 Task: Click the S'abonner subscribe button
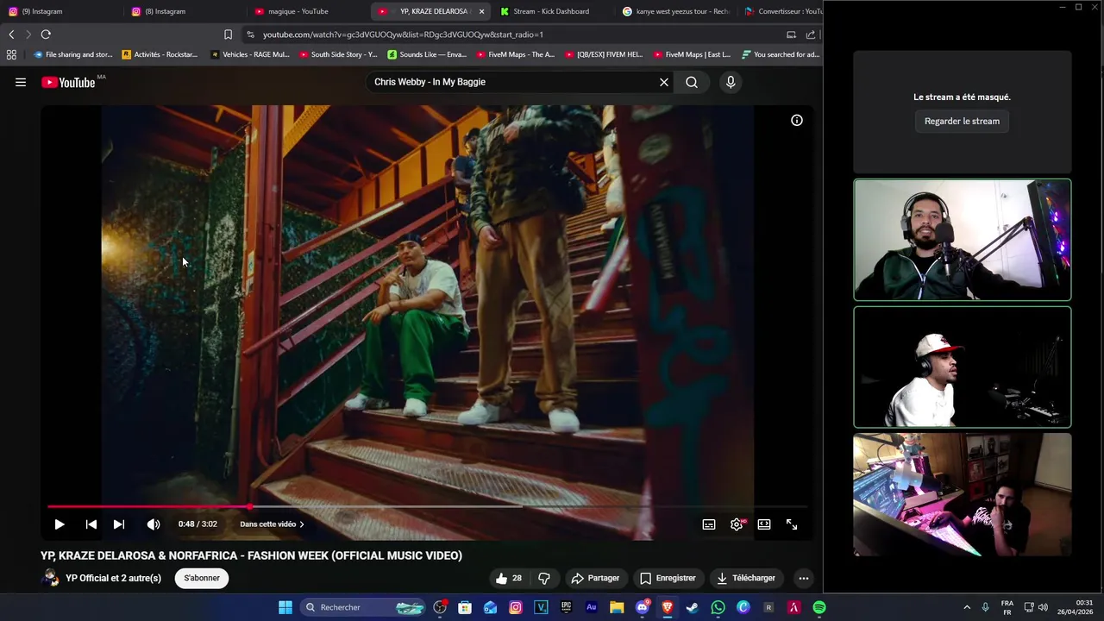(x=202, y=578)
